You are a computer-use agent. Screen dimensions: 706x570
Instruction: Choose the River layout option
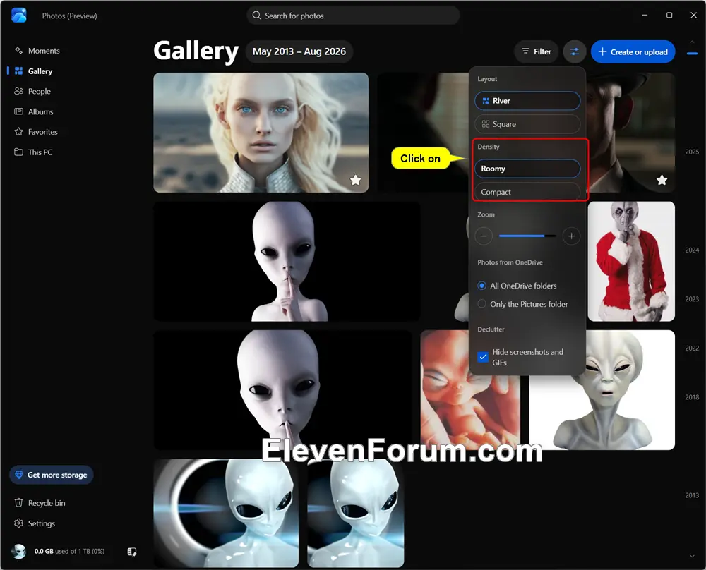(527, 101)
